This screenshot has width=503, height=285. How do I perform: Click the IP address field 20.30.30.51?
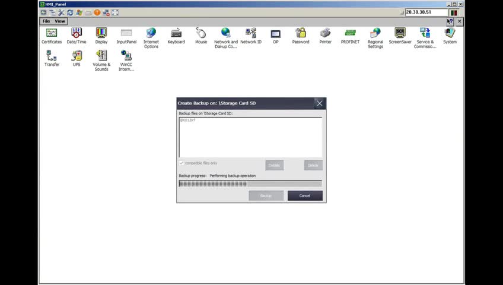coord(426,12)
